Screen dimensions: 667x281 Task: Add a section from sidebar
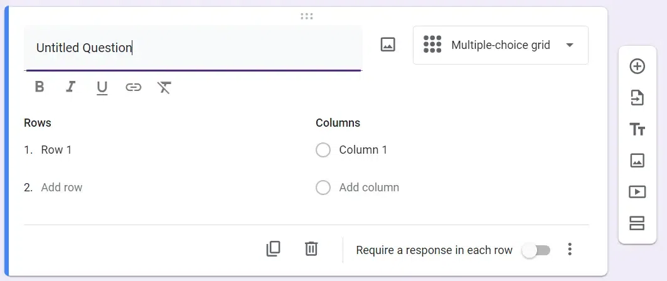click(637, 223)
